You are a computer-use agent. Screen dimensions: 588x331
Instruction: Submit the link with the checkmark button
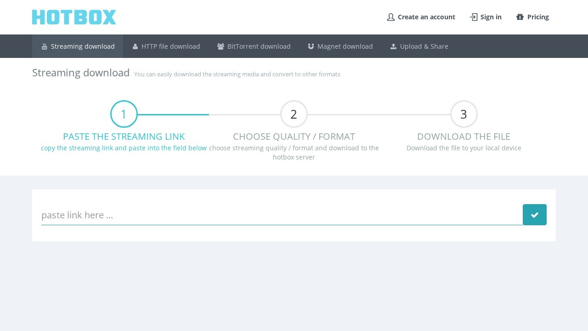[x=534, y=215]
